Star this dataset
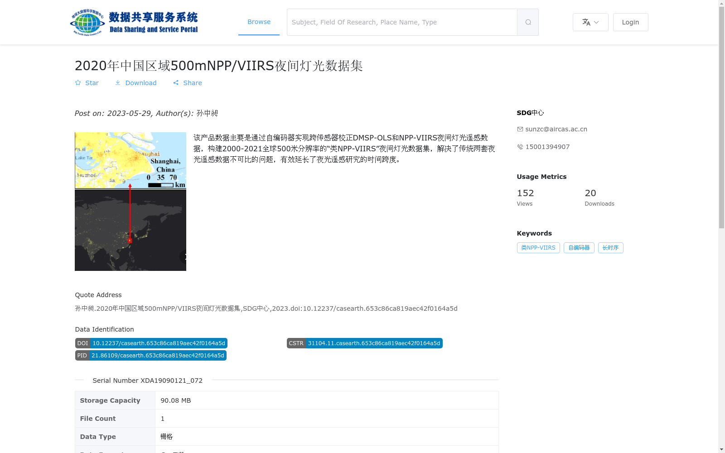Image resolution: width=725 pixels, height=453 pixels. (x=87, y=83)
